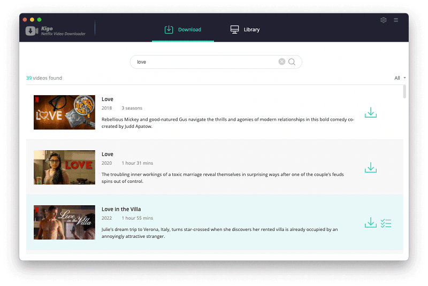Open the settings gear icon
428x286 pixels.
click(383, 20)
